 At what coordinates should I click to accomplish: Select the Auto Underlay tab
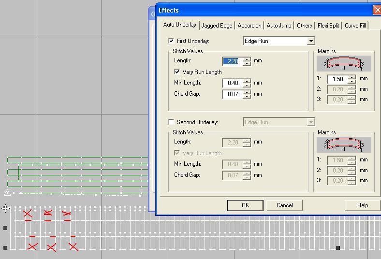pyautogui.click(x=179, y=25)
